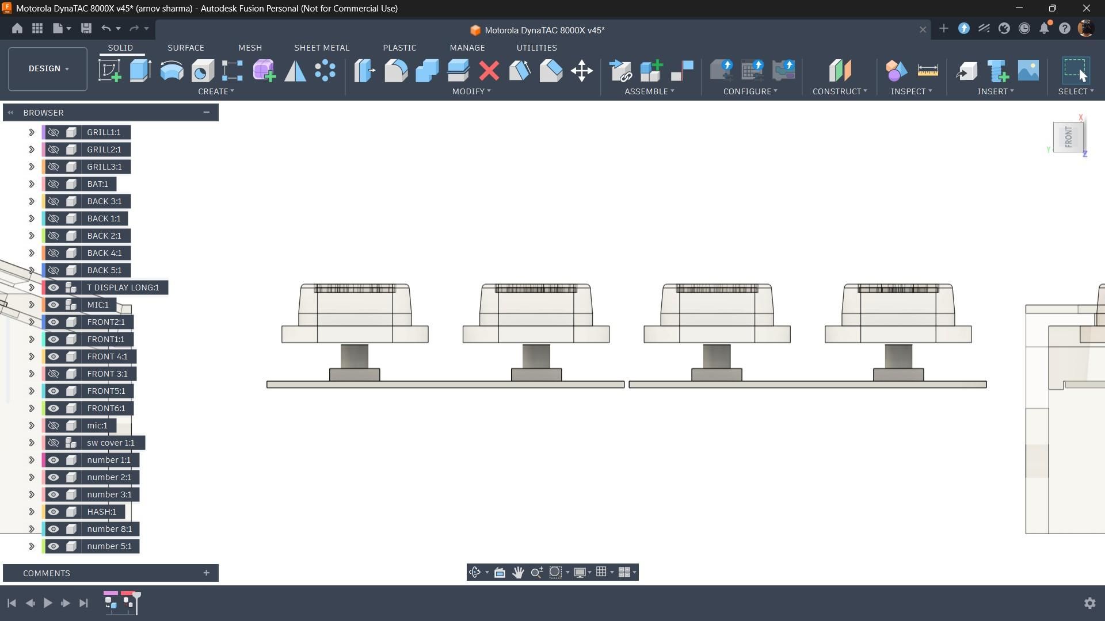Open the MODIFY dropdown menu
Viewport: 1105px width, 621px height.
471,91
